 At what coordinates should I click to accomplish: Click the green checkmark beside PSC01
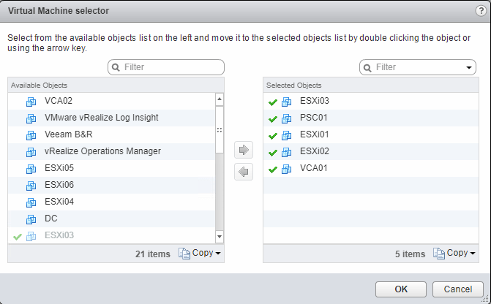tap(272, 118)
